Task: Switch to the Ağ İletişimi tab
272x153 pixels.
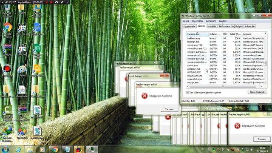Action: [237, 26]
